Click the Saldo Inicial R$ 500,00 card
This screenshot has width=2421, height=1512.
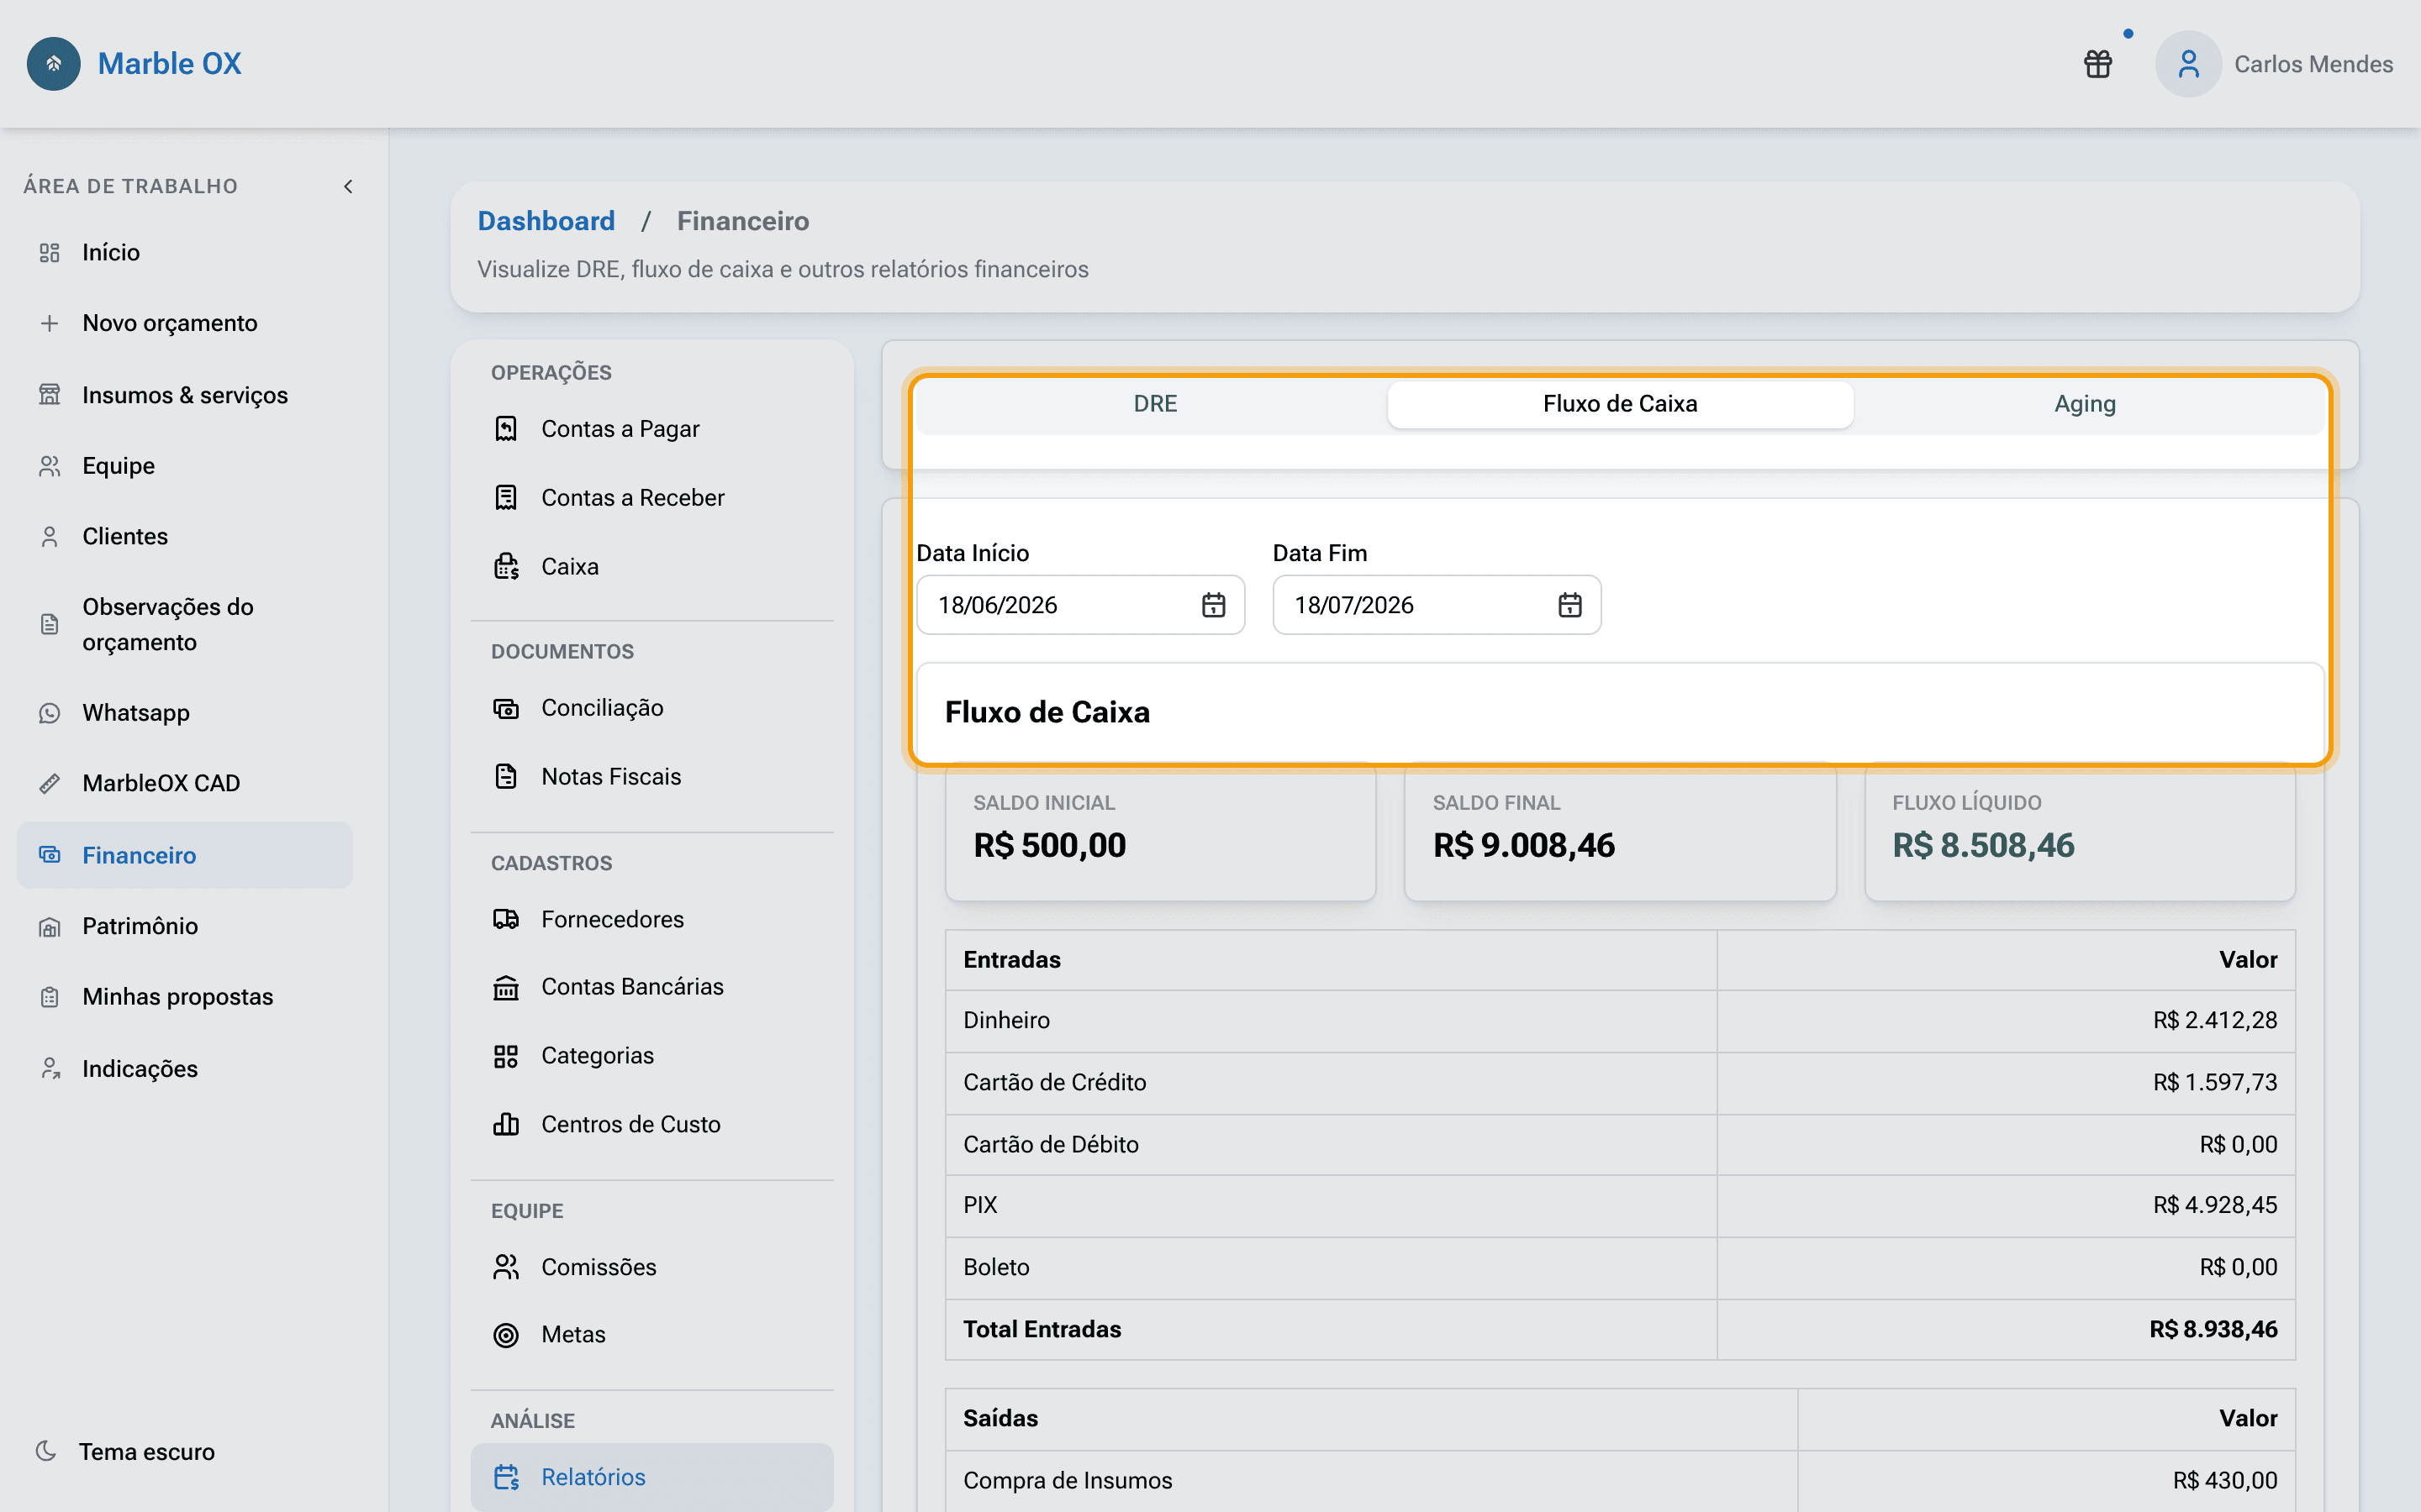pyautogui.click(x=1160, y=832)
